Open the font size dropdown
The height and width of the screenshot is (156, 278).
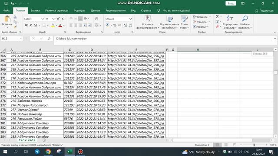53,19
